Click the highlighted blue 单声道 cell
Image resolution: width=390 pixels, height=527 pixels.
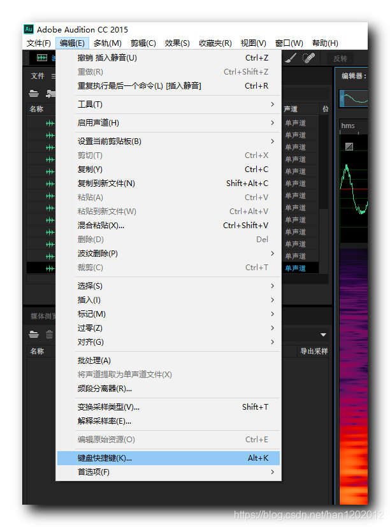[x=295, y=268]
